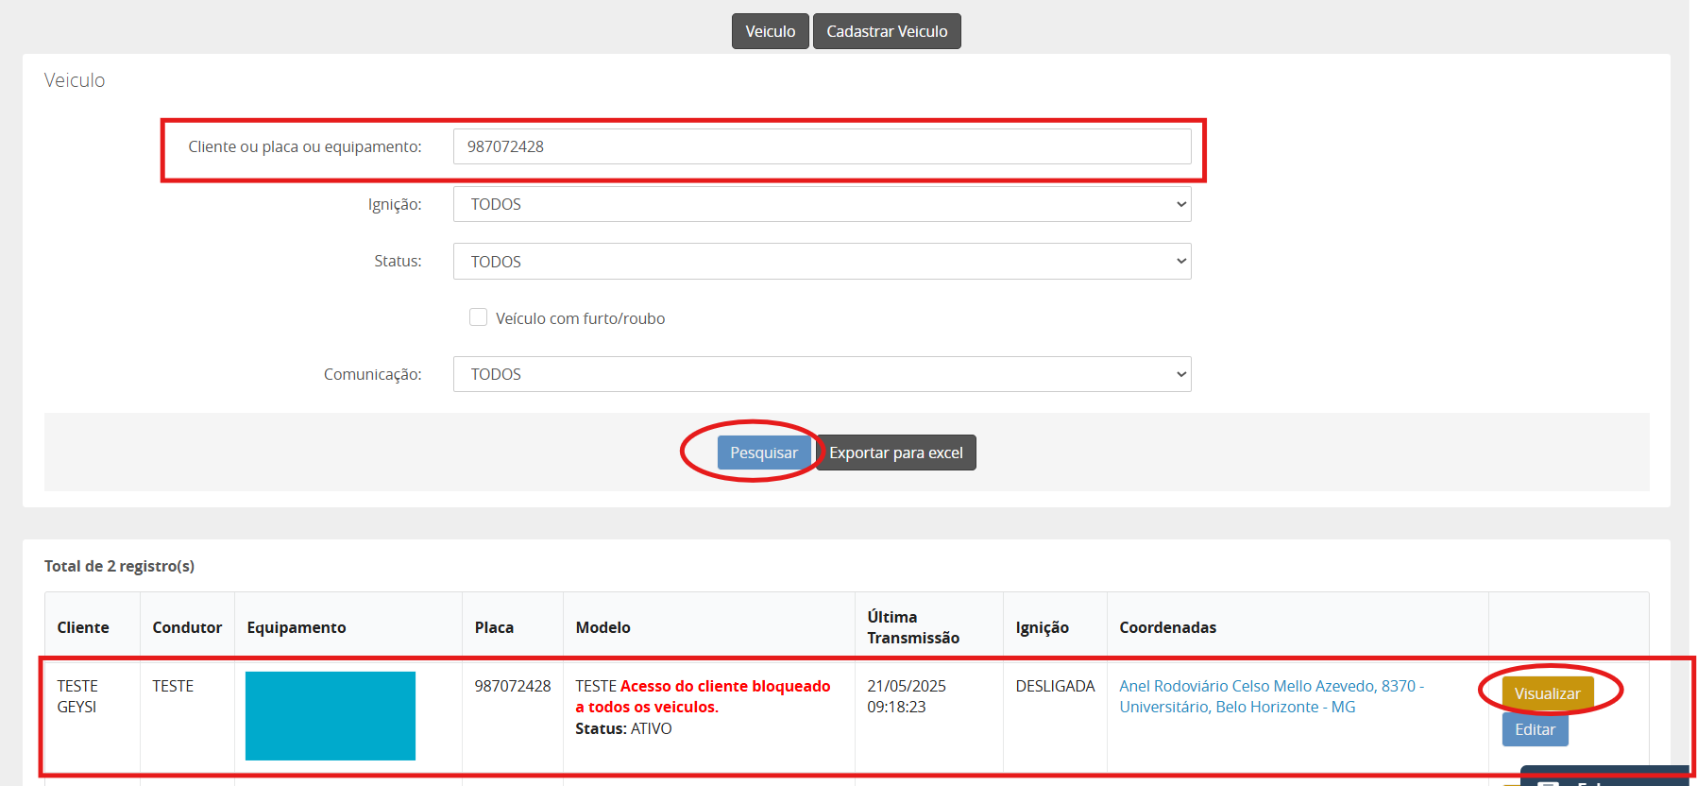Expand the Comunicação dropdown

[822, 374]
